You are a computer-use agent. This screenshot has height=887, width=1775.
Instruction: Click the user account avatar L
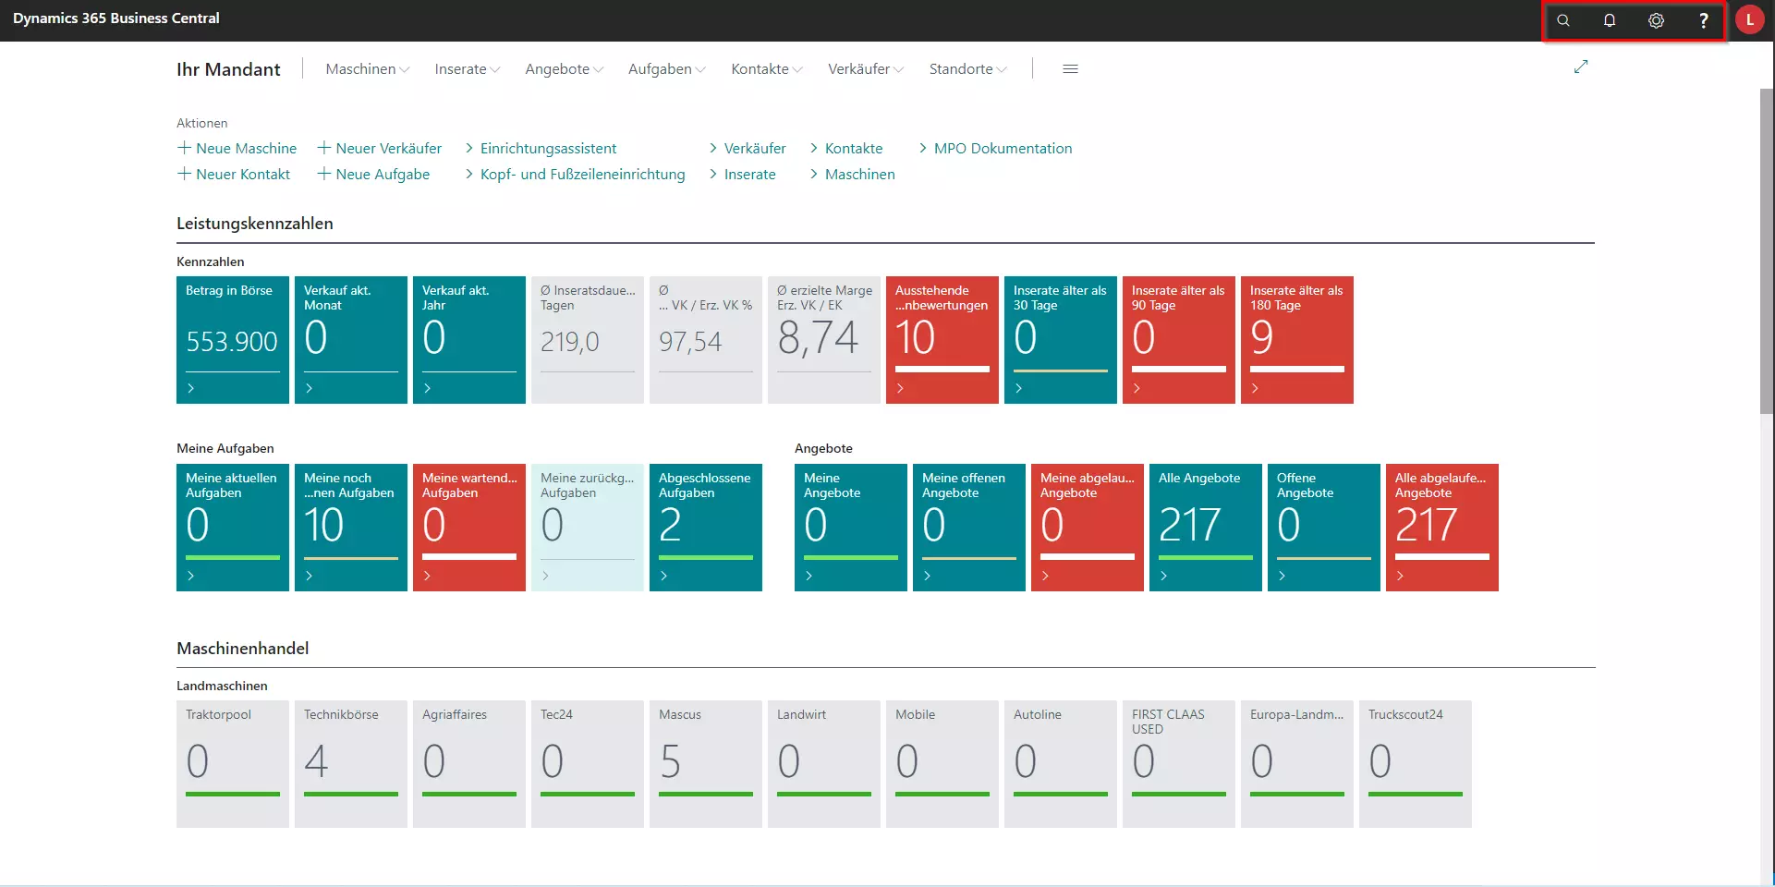[1749, 20]
